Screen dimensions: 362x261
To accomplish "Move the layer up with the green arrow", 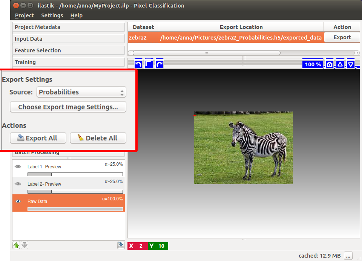I will coord(16,246).
